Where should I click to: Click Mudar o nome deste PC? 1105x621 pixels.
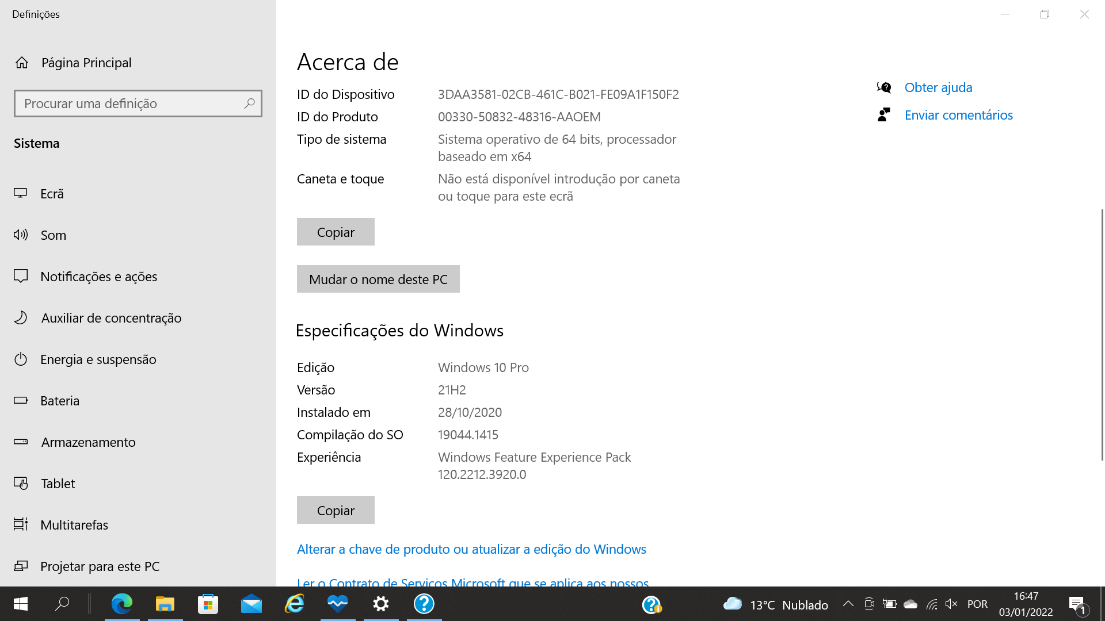(x=378, y=279)
